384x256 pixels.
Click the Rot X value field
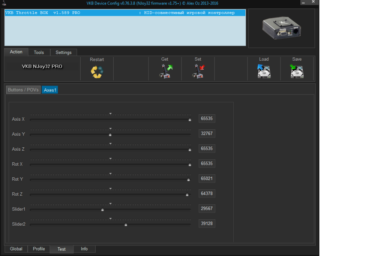click(x=207, y=163)
